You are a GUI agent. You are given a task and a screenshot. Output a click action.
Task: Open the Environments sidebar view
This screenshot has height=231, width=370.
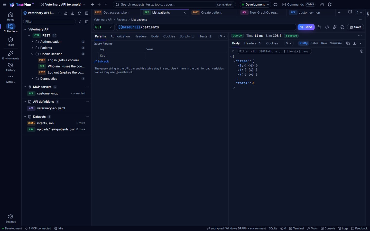(11, 55)
